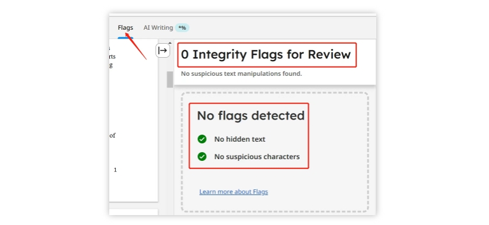Open the Learn more about Flags link
489x225 pixels.
point(234,192)
